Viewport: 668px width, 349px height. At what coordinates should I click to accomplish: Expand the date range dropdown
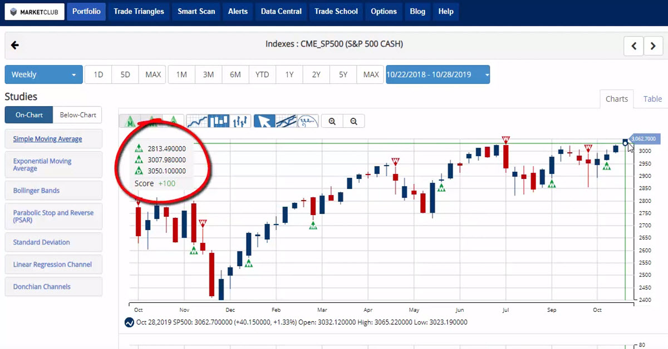(x=438, y=74)
